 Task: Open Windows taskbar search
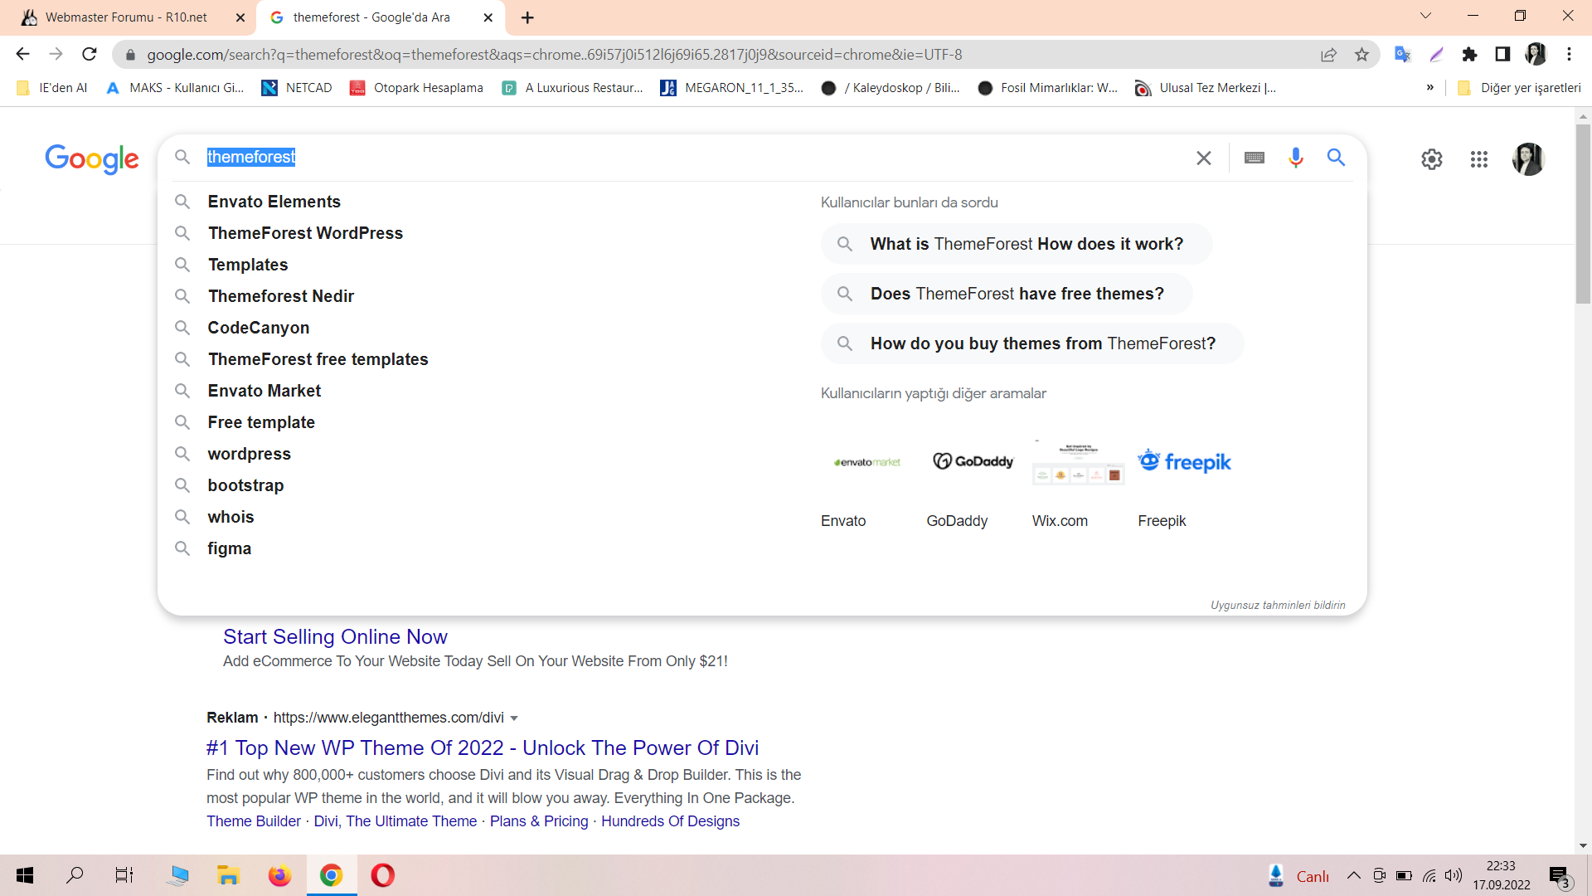[75, 875]
